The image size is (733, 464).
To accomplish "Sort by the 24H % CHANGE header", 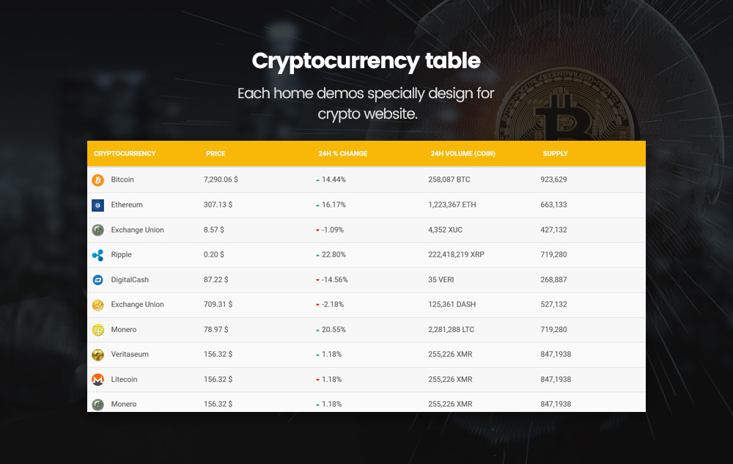I will point(342,153).
